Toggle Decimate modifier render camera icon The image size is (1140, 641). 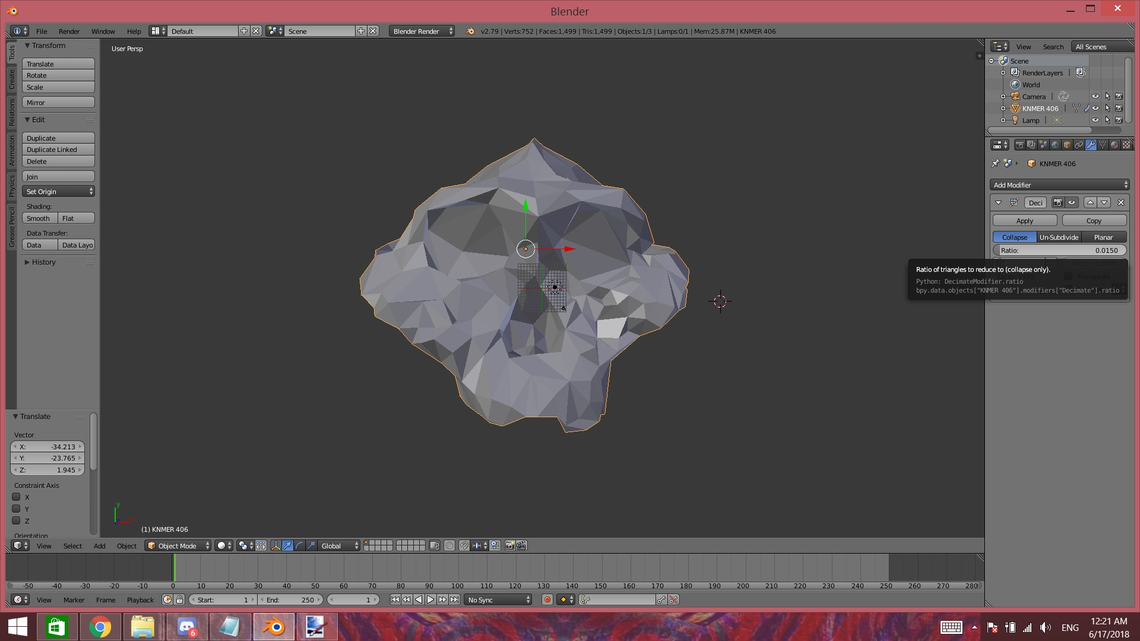point(1058,202)
